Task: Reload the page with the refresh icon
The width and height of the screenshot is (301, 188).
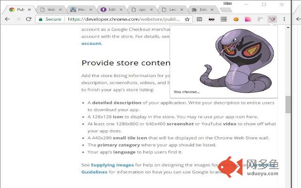Action: 29,19
